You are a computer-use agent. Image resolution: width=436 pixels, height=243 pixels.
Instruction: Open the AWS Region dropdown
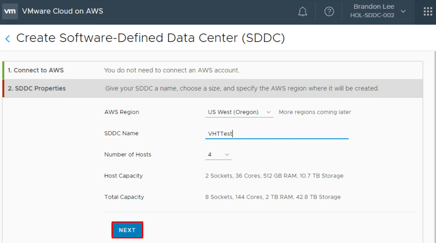[239, 112]
